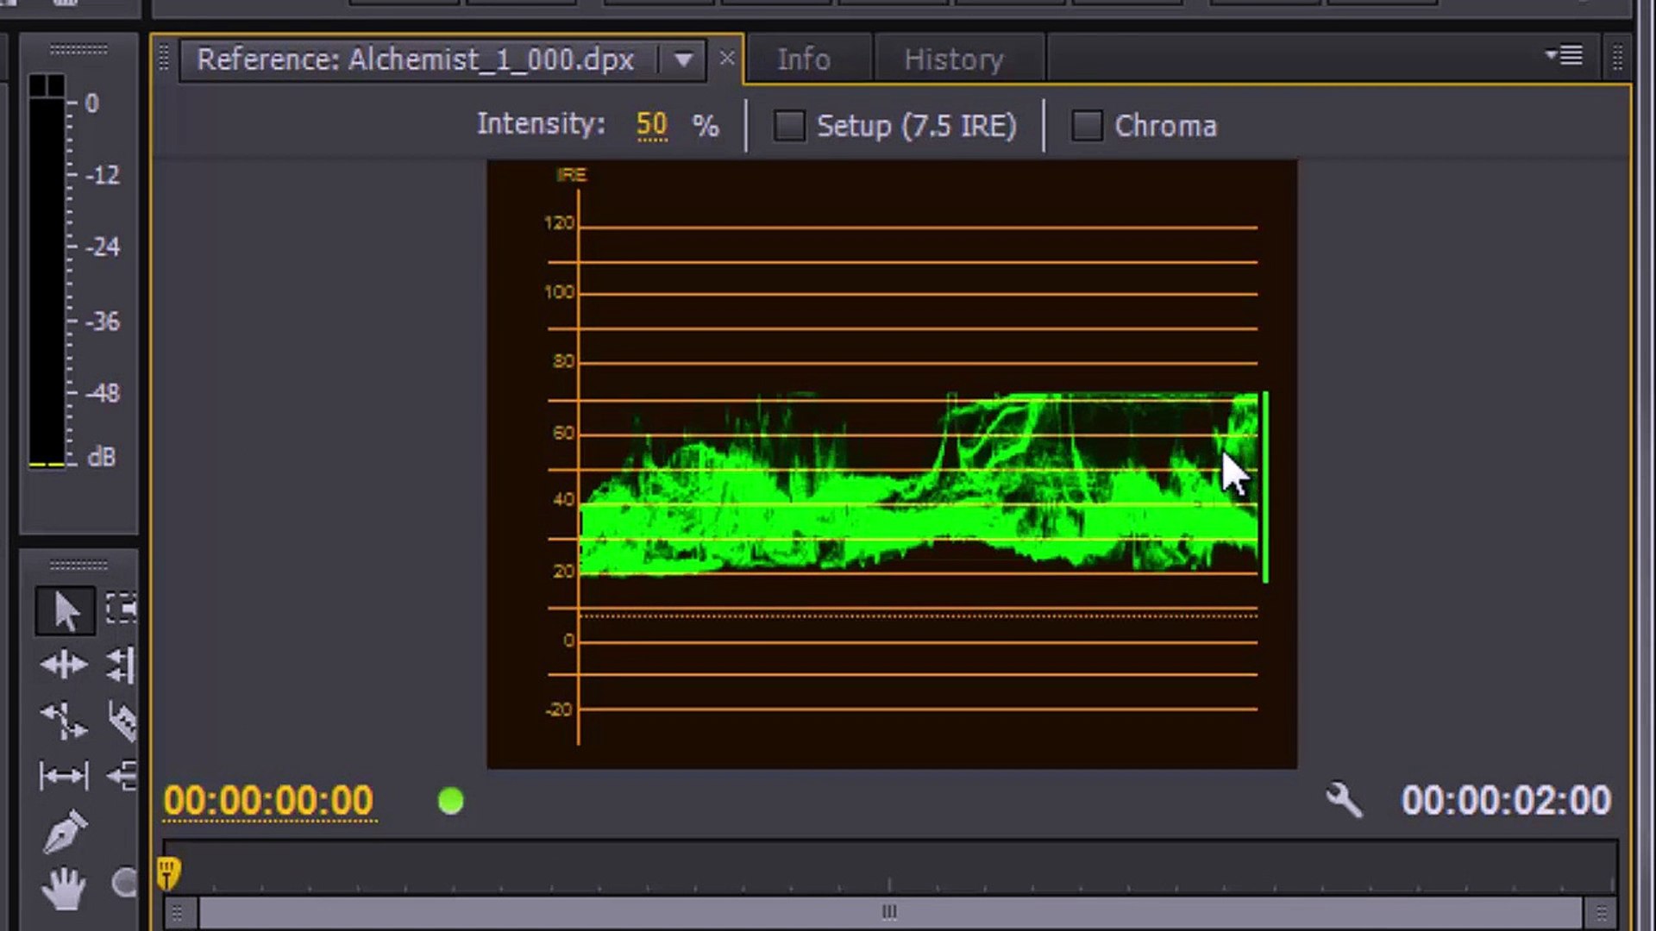Select the Hand tool

[64, 888]
